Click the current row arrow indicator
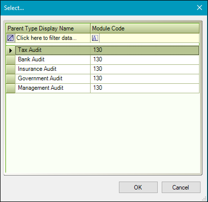Image resolution: width=208 pixels, height=202 pixels. (10, 50)
